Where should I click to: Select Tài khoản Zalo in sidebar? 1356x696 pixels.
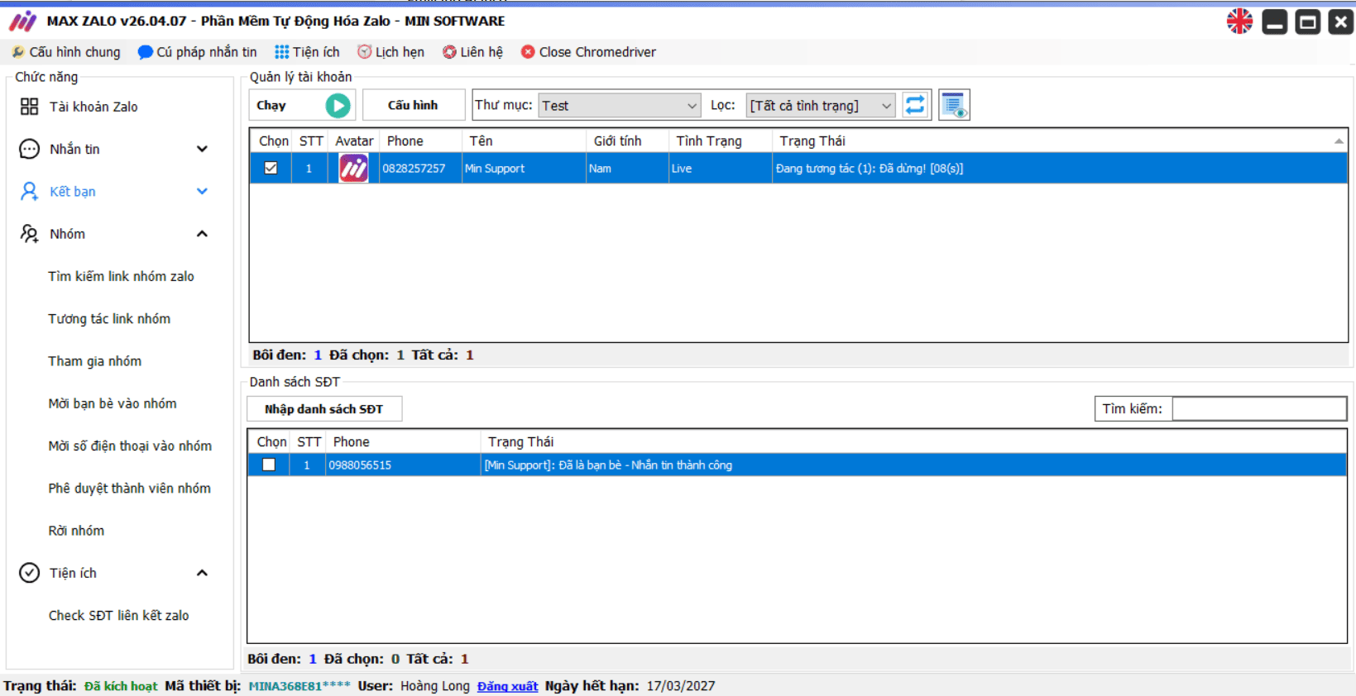pyautogui.click(x=93, y=107)
